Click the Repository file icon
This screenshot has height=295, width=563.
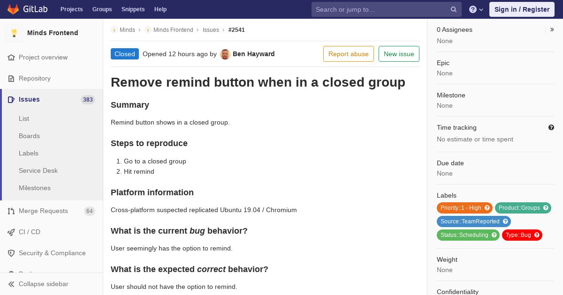(x=11, y=79)
